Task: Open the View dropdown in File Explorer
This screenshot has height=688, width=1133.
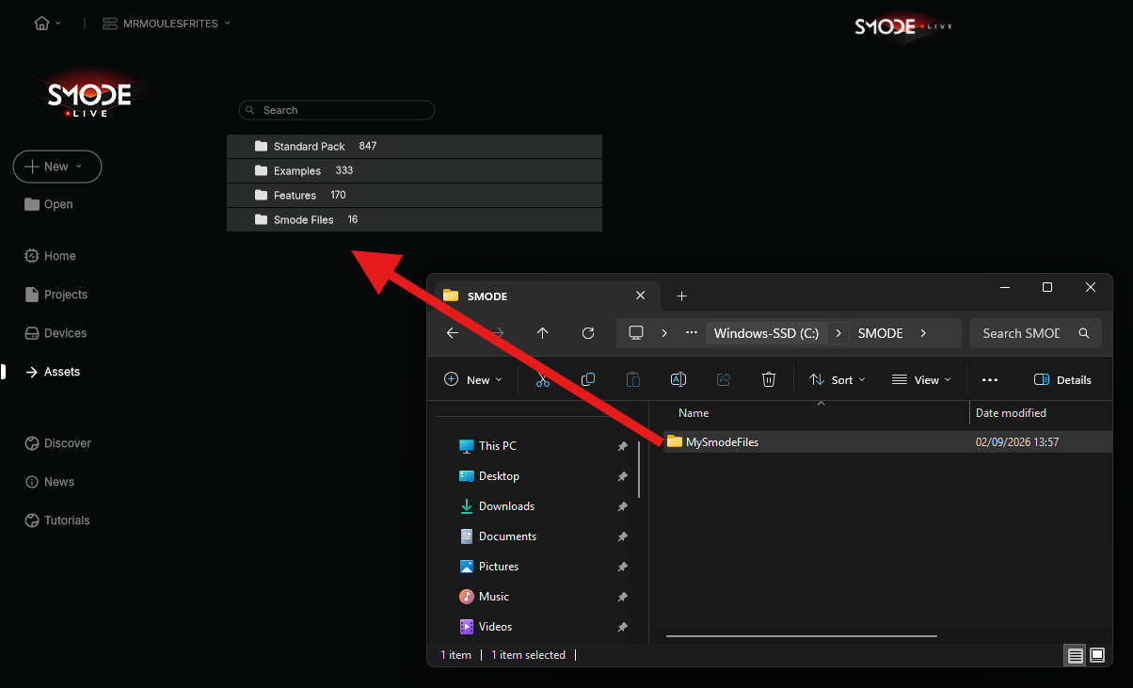Action: (x=921, y=380)
